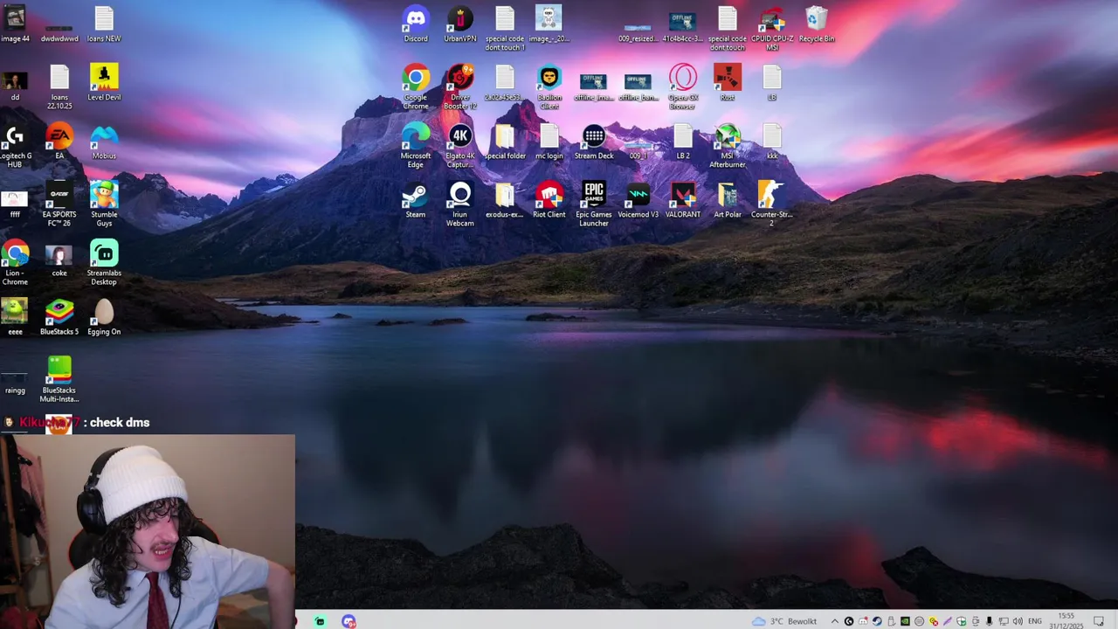Image resolution: width=1118 pixels, height=629 pixels.
Task: Select the 'kkk' text file
Action: [x=772, y=141]
